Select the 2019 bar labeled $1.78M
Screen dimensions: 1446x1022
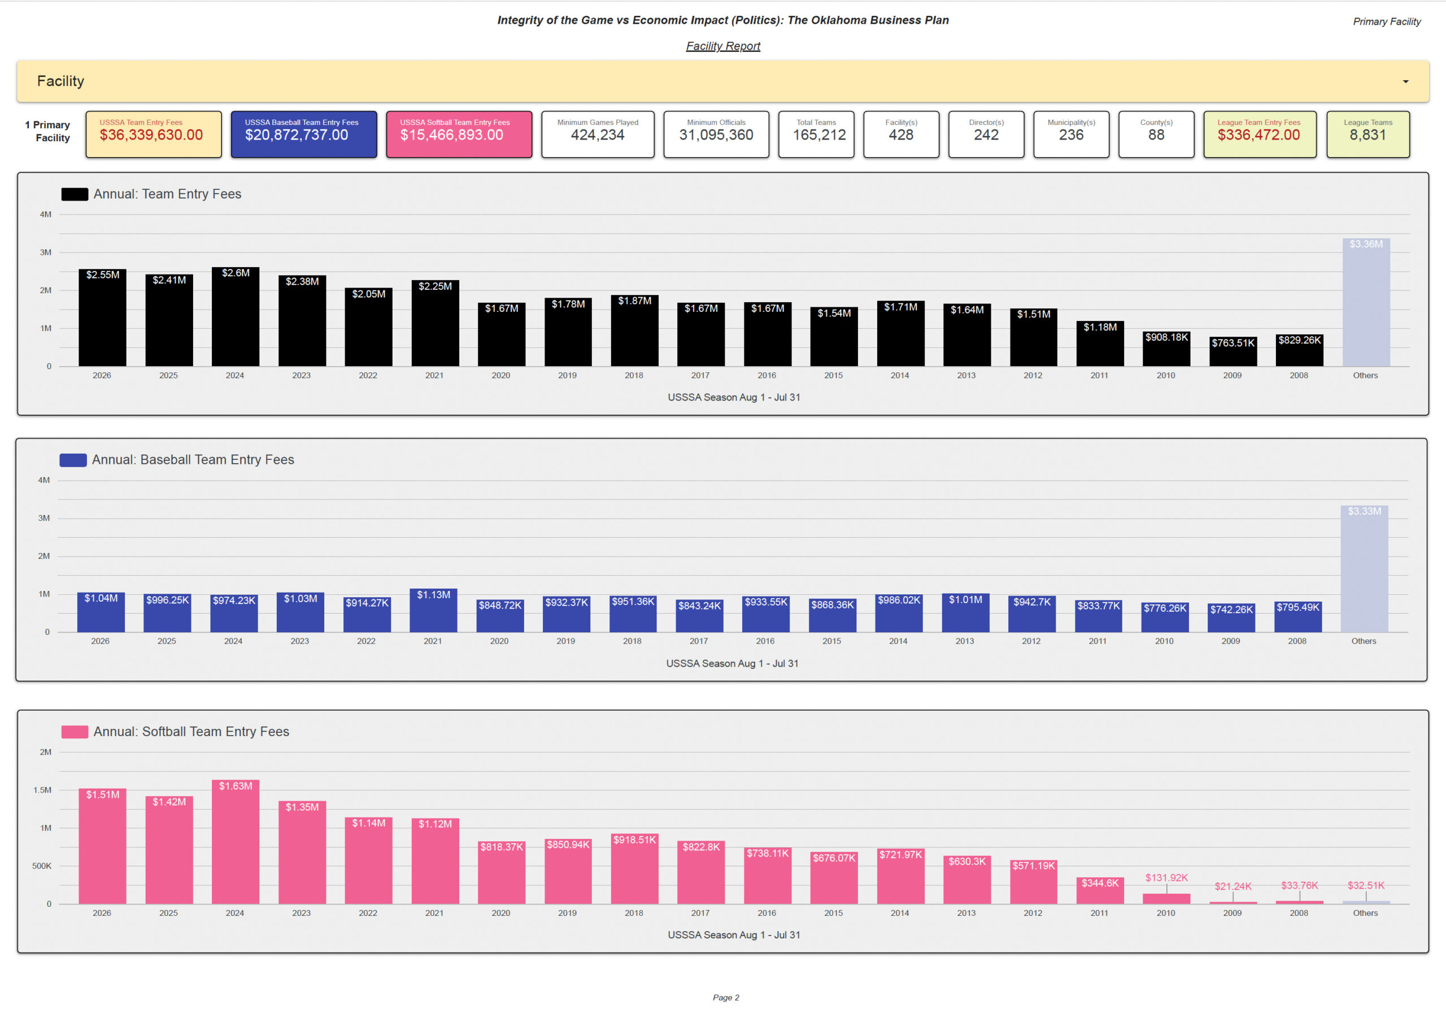click(568, 332)
